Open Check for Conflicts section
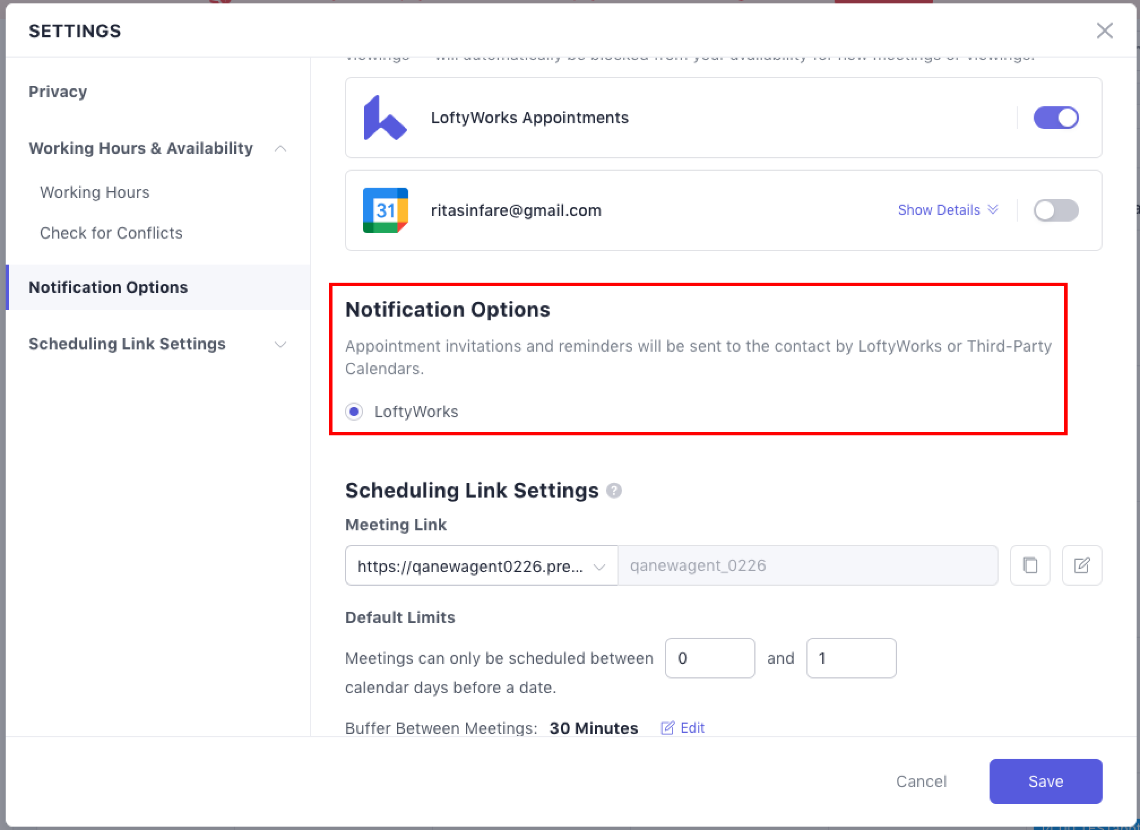This screenshot has height=830, width=1140. pos(111,233)
